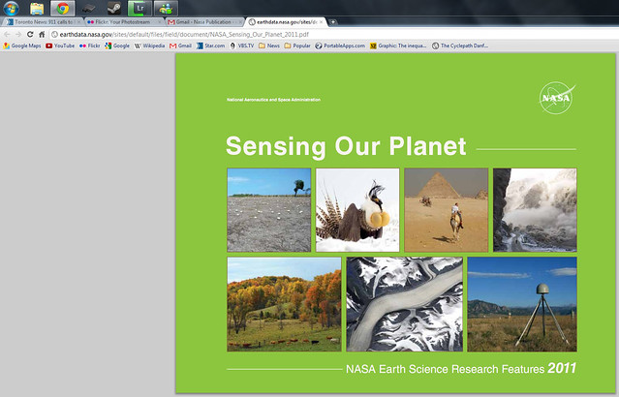
Task: Close the earthdata.nasa.gov tab
Action: pyautogui.click(x=321, y=22)
